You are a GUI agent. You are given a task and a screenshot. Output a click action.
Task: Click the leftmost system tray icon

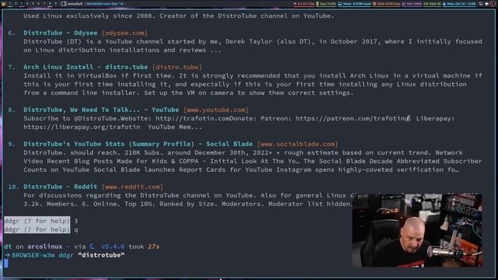coord(481,4)
